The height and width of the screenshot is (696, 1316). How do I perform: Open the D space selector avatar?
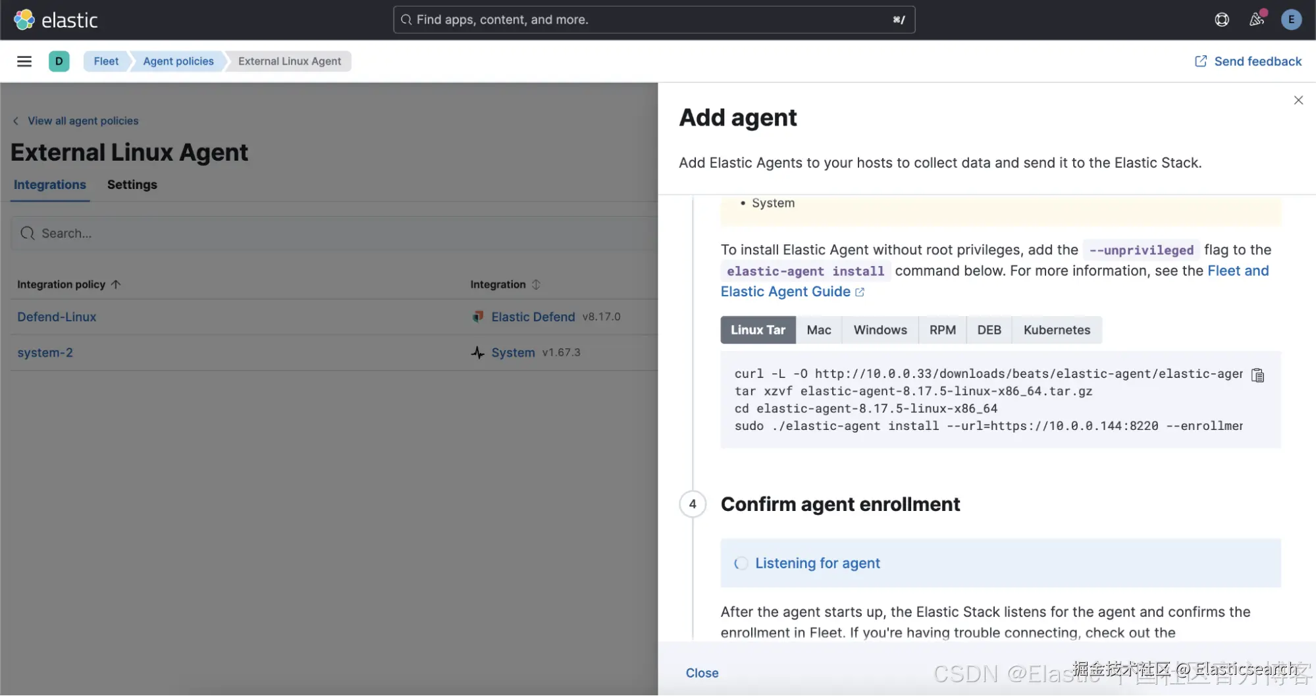click(x=59, y=61)
